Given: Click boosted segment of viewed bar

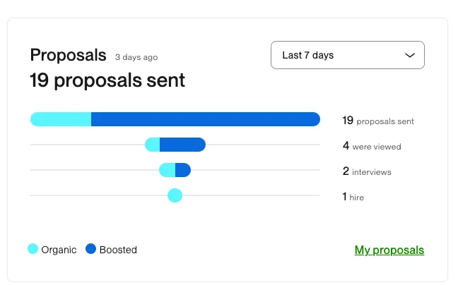Looking at the screenshot, I should point(182,145).
